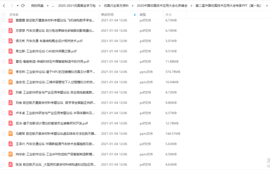This screenshot has width=270, height=170.
Task: Click PPTX icon of 马爱军 file
Action: (10, 133)
